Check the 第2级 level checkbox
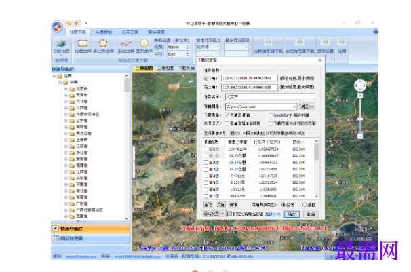 [206, 163]
